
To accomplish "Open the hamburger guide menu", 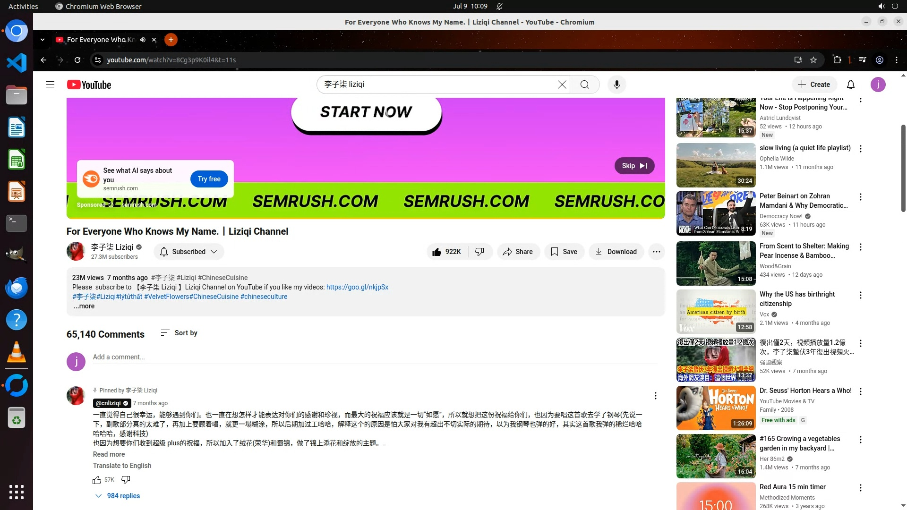I will pyautogui.click(x=50, y=85).
